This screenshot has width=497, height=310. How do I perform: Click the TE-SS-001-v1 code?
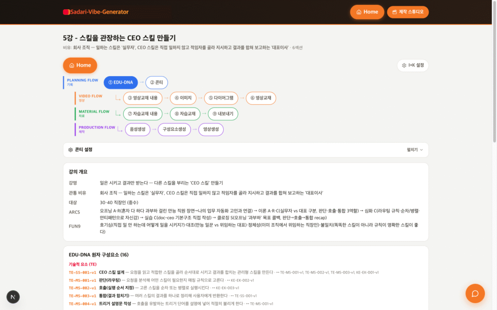coord(82,273)
